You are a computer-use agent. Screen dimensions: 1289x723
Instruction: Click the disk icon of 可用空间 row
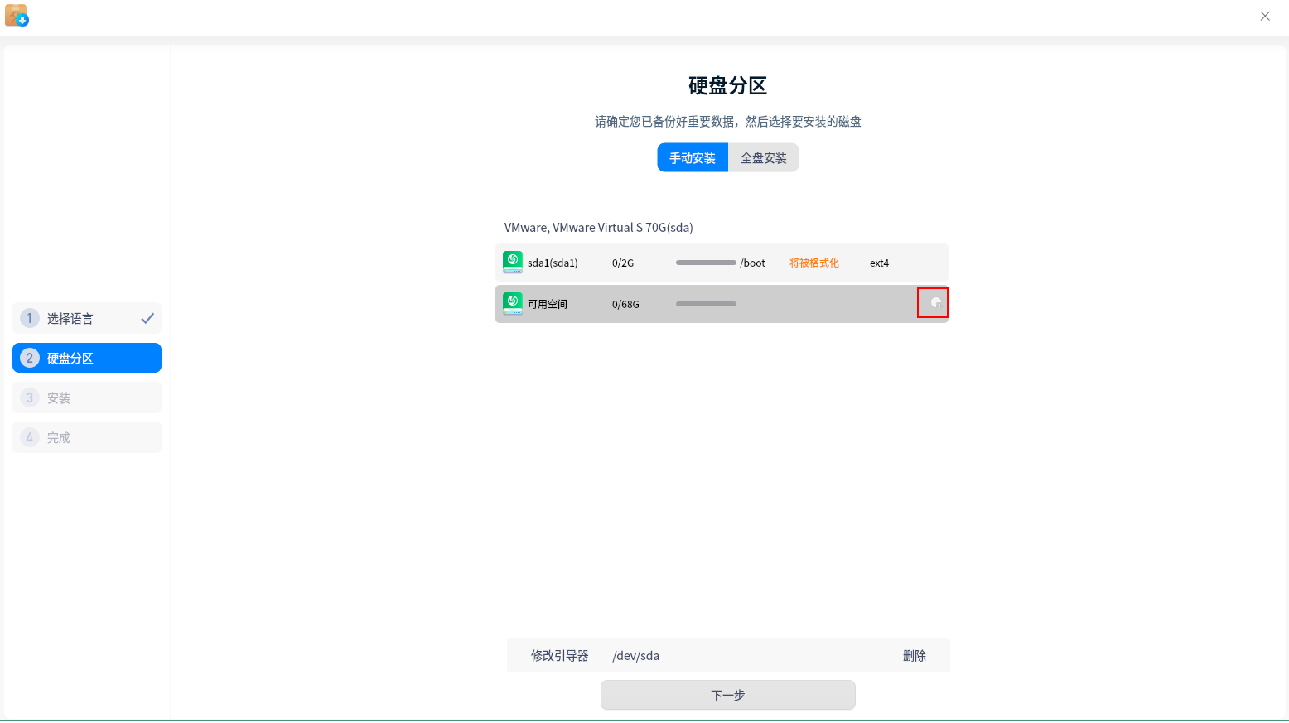tap(513, 304)
